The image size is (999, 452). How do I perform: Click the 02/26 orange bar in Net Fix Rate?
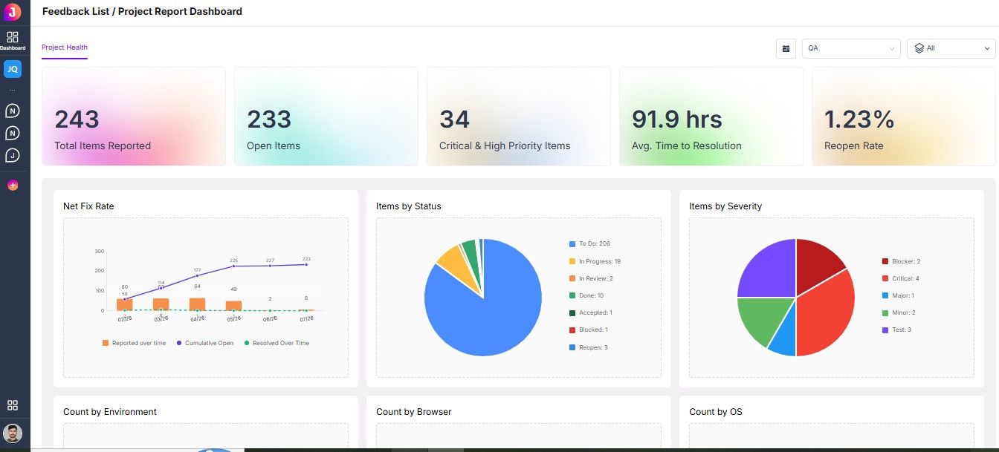(125, 304)
